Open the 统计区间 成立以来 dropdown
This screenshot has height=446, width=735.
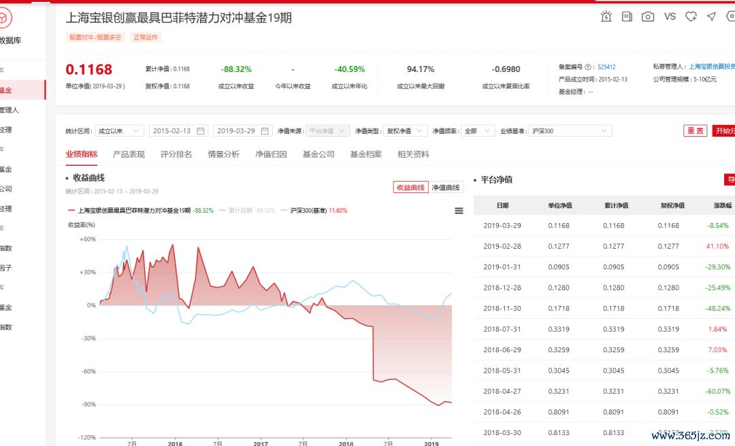[x=119, y=131]
